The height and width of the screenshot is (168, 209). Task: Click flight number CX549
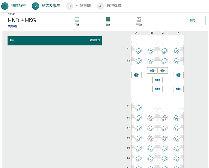[x=11, y=14]
